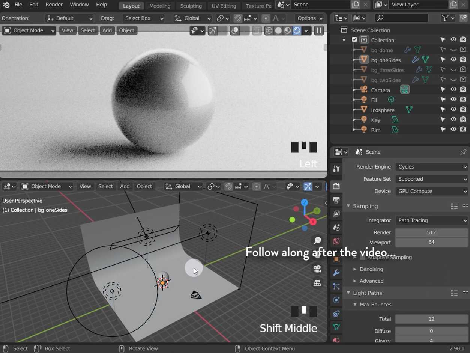Image resolution: width=470 pixels, height=353 pixels.
Task: Disable rendering for the Key light
Action: (463, 119)
